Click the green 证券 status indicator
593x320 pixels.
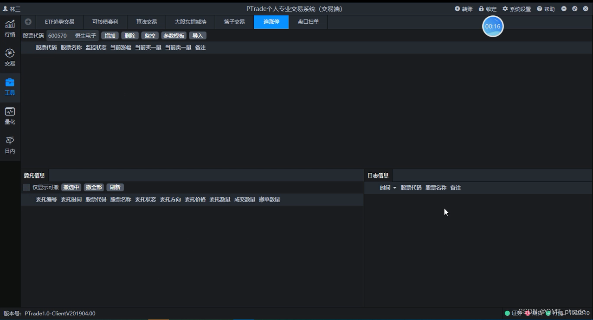click(507, 313)
